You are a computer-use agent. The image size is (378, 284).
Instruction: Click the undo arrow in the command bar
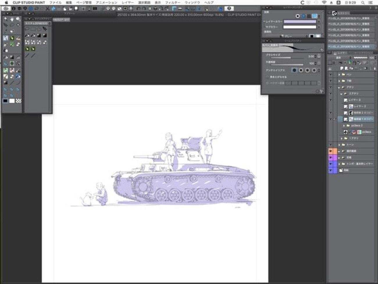tap(36, 9)
